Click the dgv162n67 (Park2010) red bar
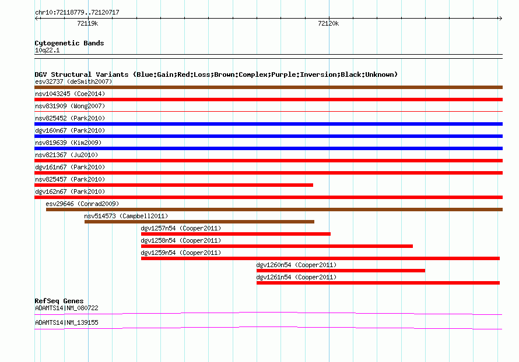Image resolution: width=519 pixels, height=362 pixels. point(268,197)
